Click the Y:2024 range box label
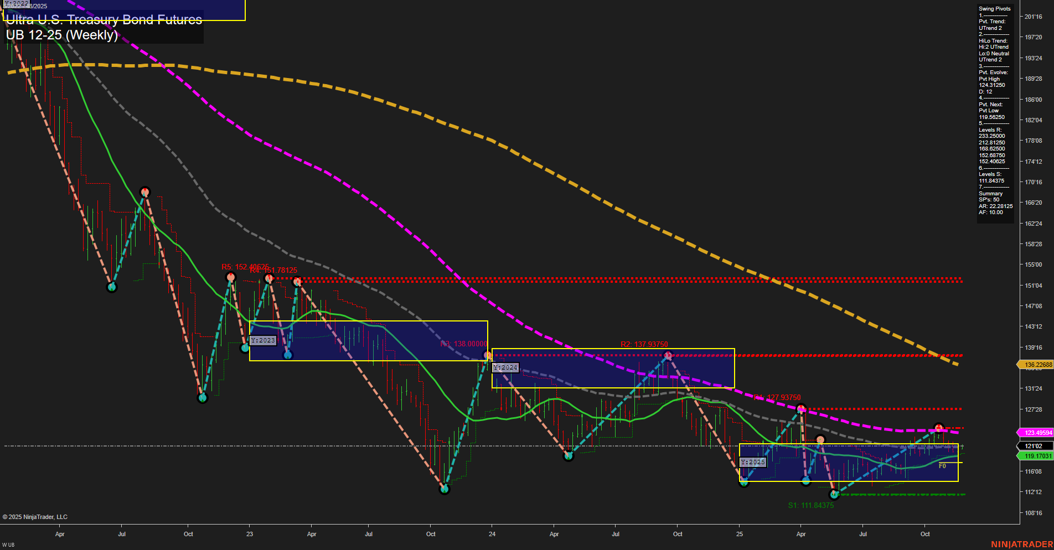 click(x=505, y=367)
